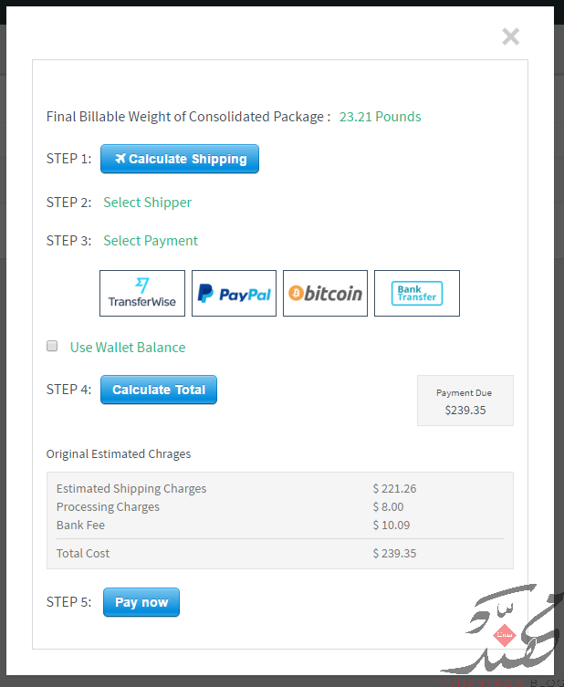564x687 pixels.
Task: Click airplane icon on Calculate Shipping
Action: (120, 158)
